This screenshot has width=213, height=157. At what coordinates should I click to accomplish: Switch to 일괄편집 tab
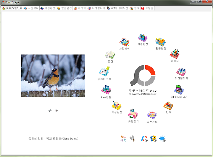coord(64,8)
